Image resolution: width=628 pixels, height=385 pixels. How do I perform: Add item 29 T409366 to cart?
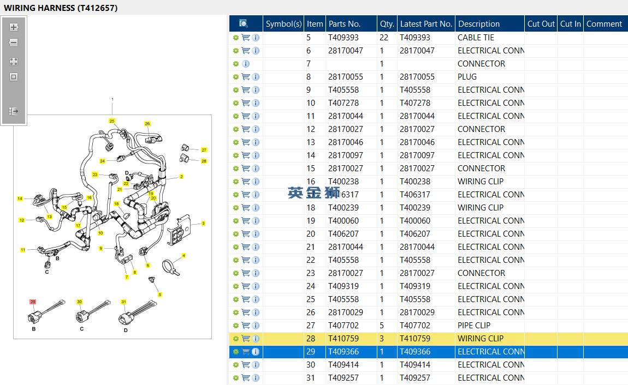[x=246, y=352]
